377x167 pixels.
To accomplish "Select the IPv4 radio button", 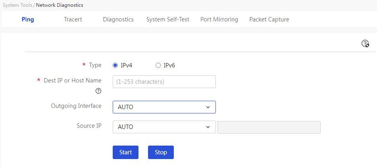I will (x=115, y=65).
